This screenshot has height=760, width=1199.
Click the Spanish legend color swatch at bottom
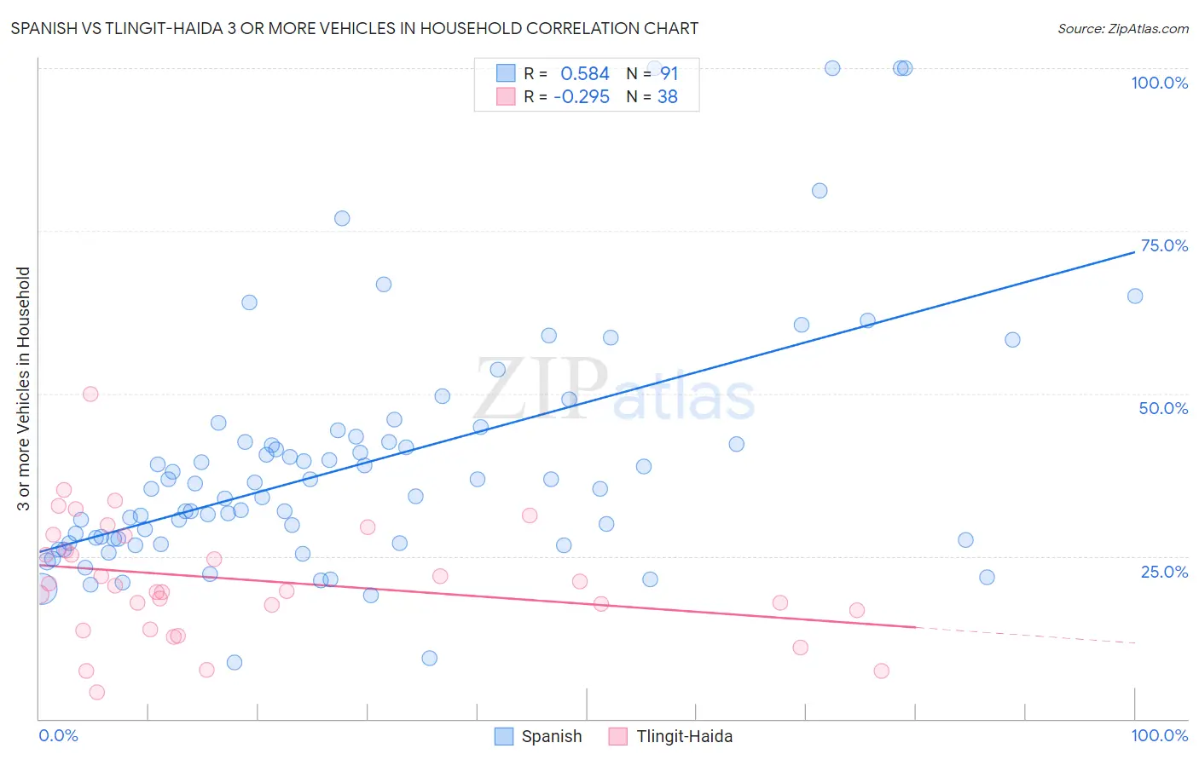click(x=504, y=736)
